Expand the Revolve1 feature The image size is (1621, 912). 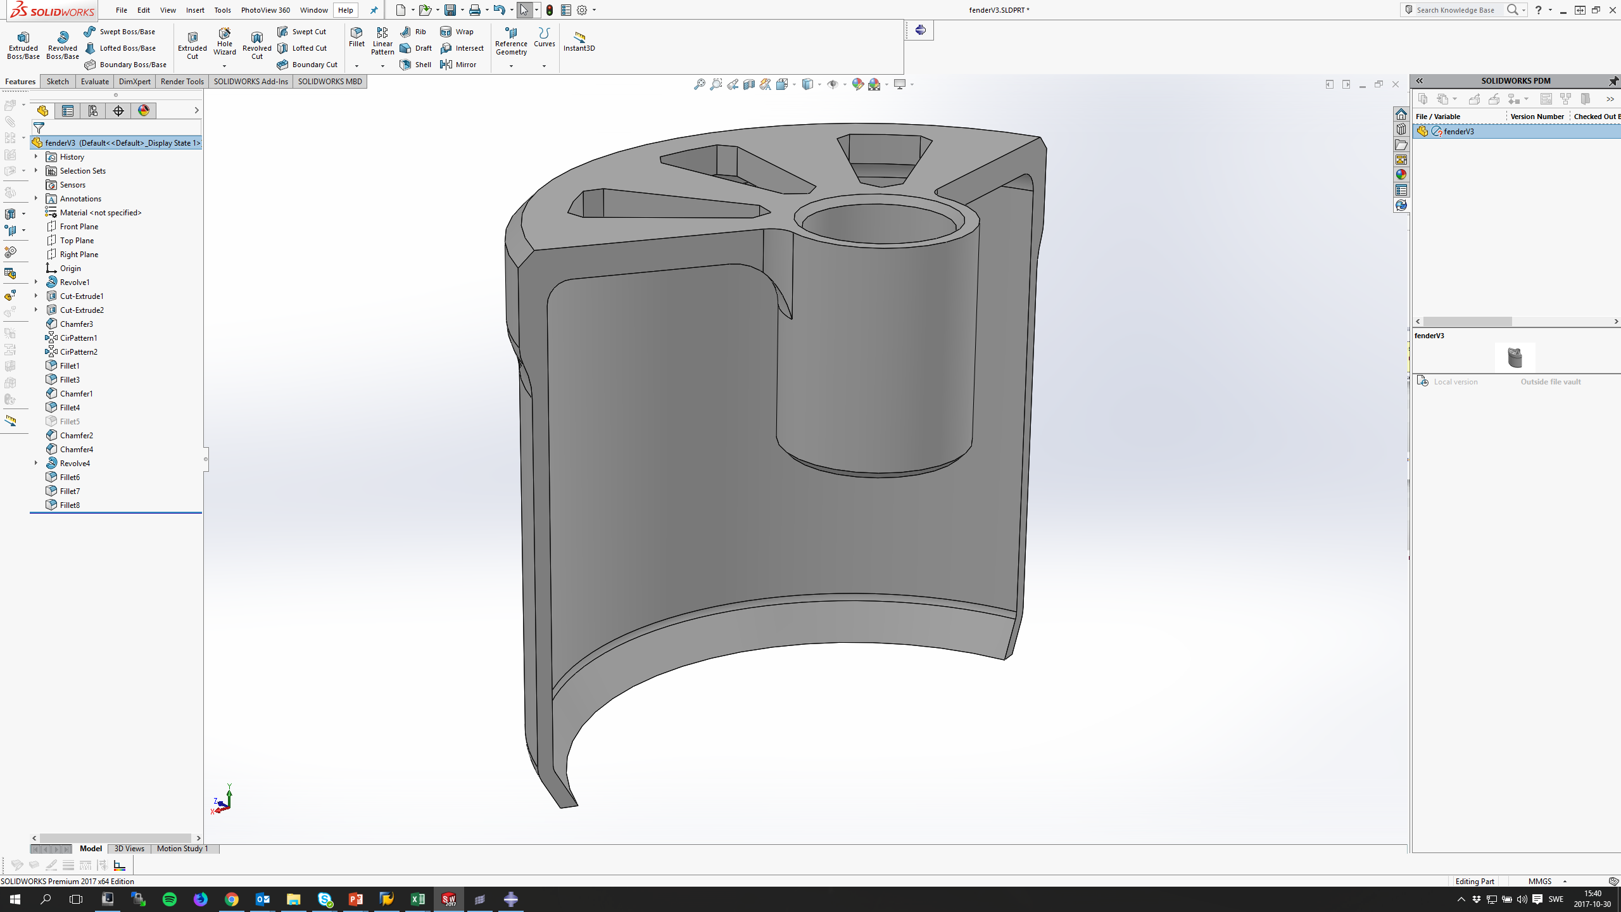(x=36, y=282)
